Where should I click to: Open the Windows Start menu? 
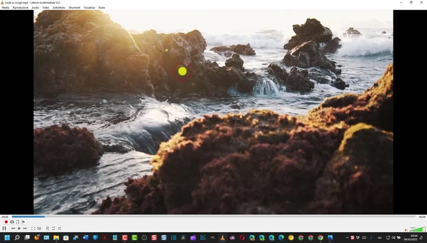pyautogui.click(x=7, y=238)
